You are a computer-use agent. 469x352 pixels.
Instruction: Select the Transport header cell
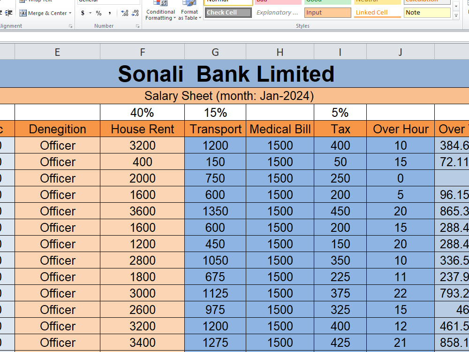click(x=215, y=129)
